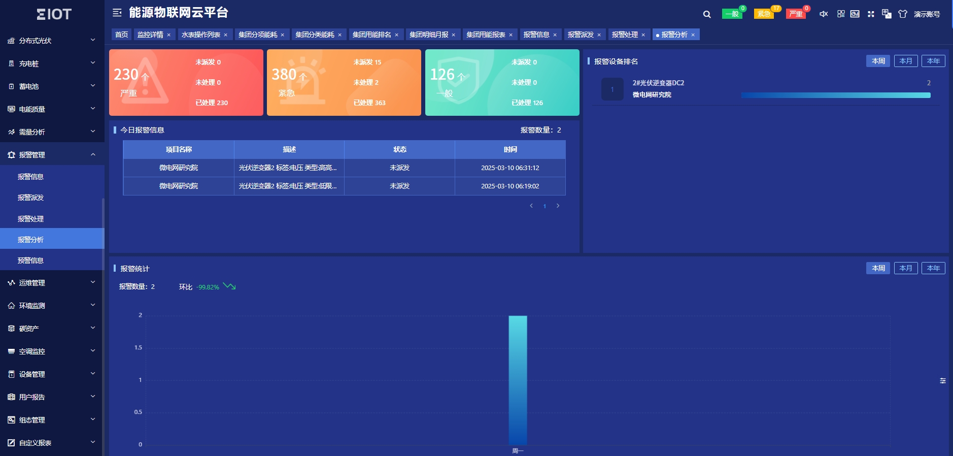The width and height of the screenshot is (953, 456).
Task: Open 预警信息 in the sidebar
Action: pos(31,260)
